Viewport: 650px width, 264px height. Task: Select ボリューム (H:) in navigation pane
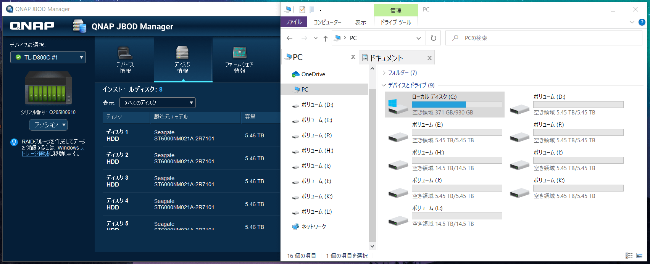tap(317, 151)
